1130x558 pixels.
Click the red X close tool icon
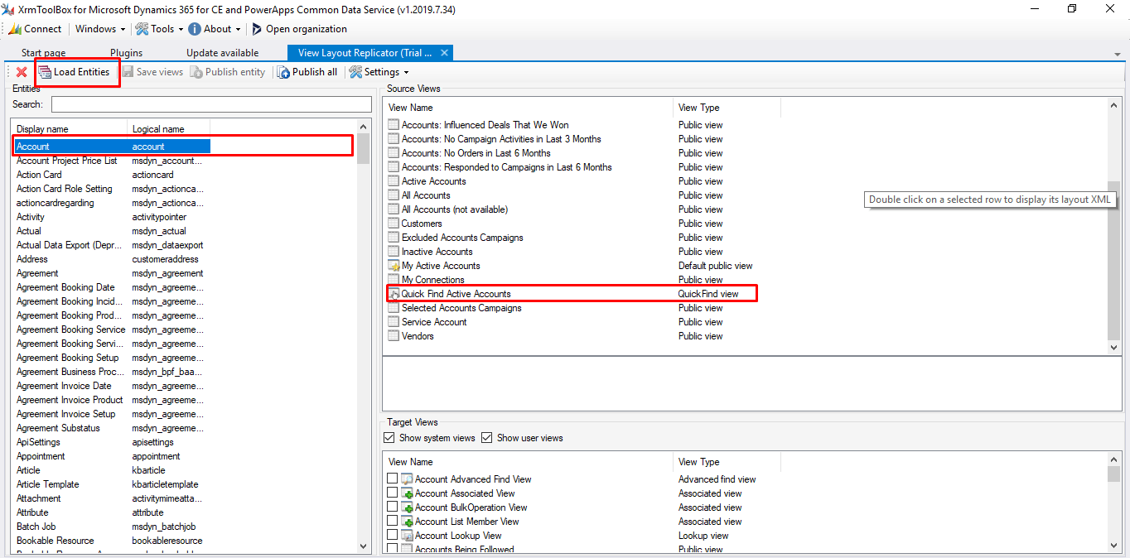pos(22,72)
